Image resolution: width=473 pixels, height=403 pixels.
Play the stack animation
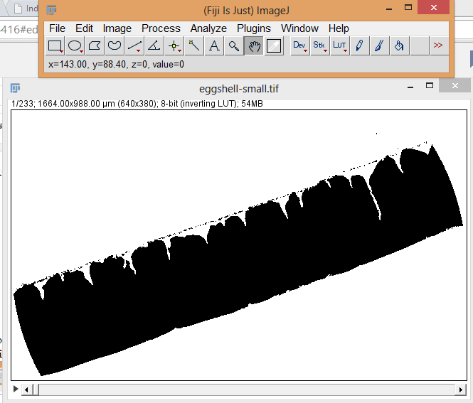(x=16, y=389)
